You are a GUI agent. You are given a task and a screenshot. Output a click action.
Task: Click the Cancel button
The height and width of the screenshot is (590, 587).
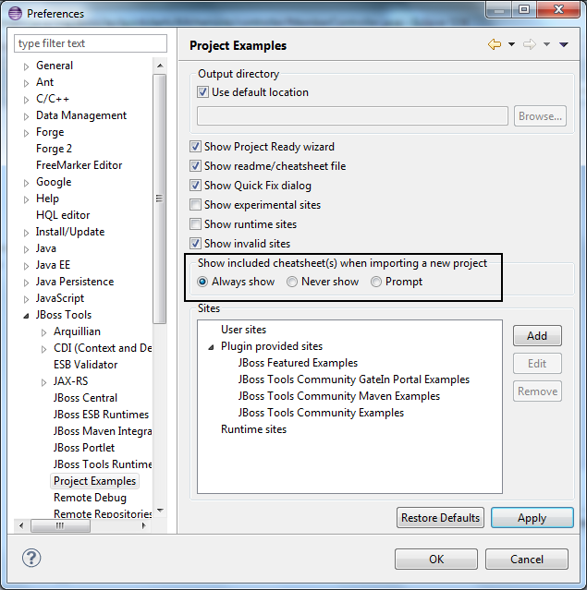coord(527,560)
